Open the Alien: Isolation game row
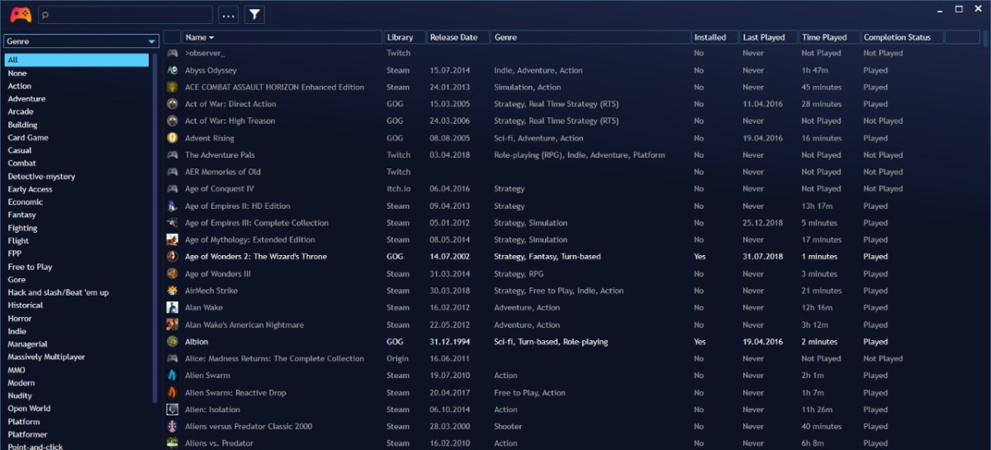 [x=212, y=410]
